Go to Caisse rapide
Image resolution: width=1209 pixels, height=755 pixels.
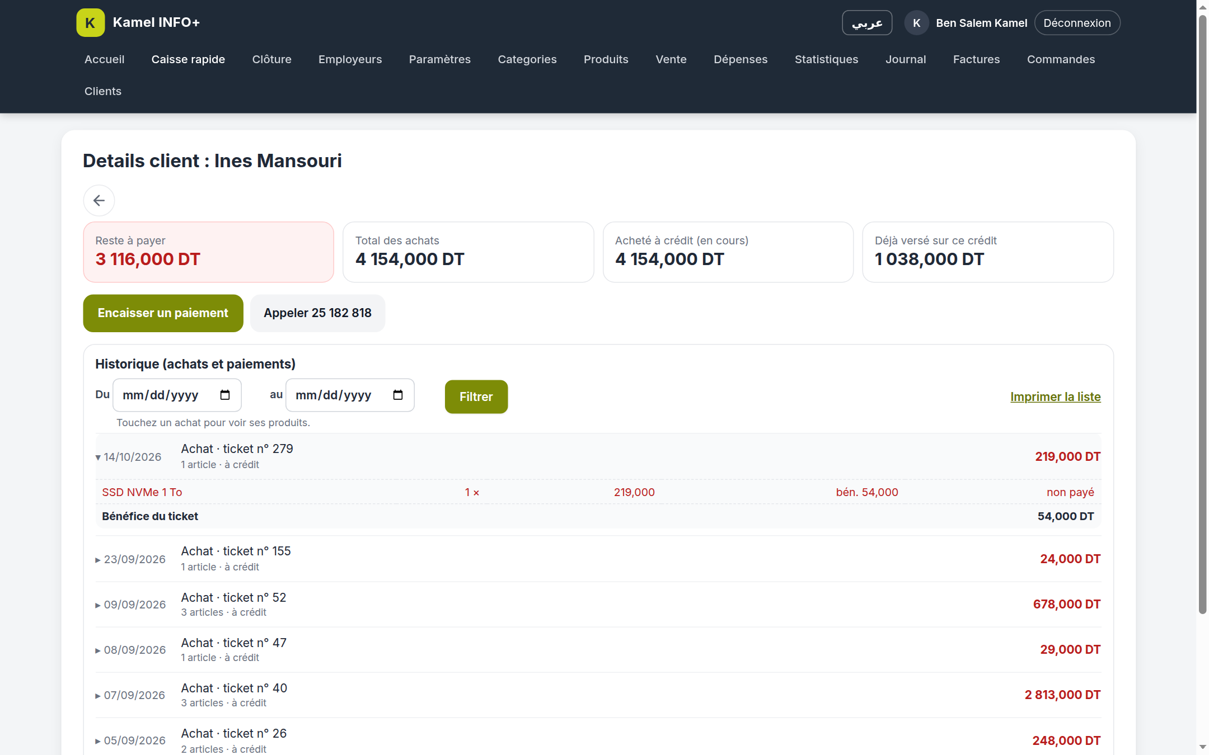(x=188, y=59)
